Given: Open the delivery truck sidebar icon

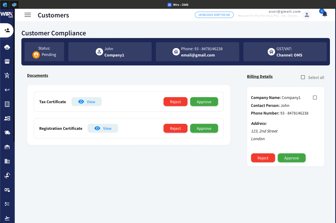Looking at the screenshot, I should point(7,133).
